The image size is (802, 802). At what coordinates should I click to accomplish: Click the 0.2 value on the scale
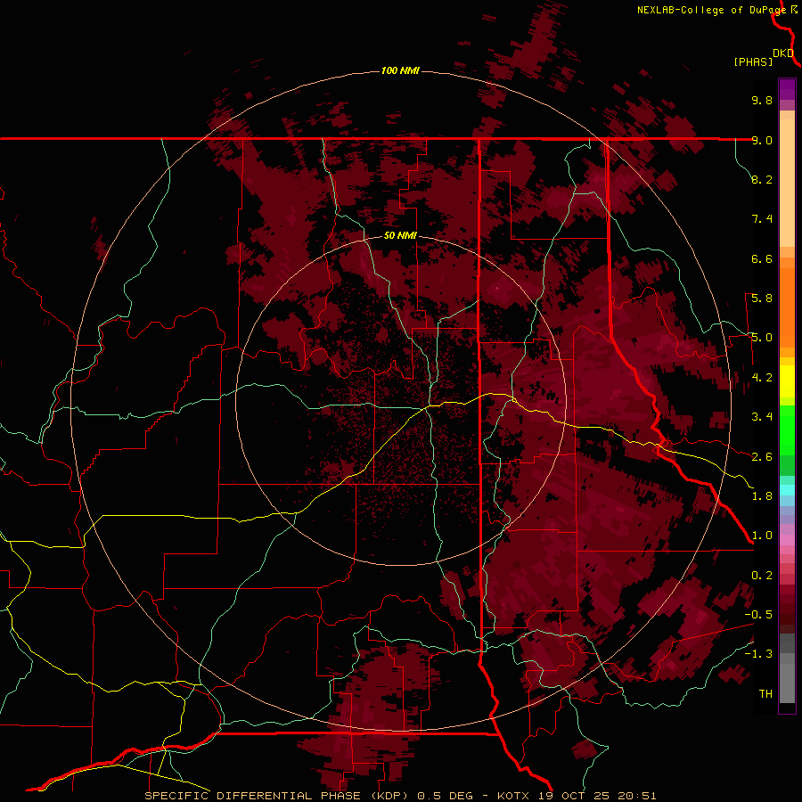[762, 576]
